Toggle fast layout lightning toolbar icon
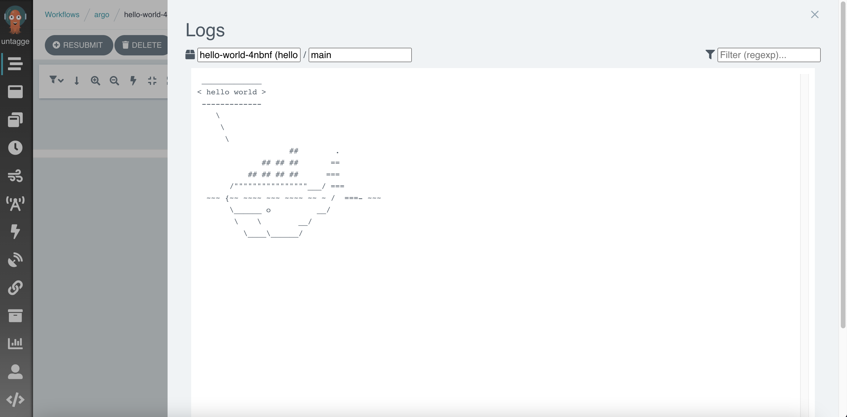Viewport: 847px width, 417px height. (133, 80)
